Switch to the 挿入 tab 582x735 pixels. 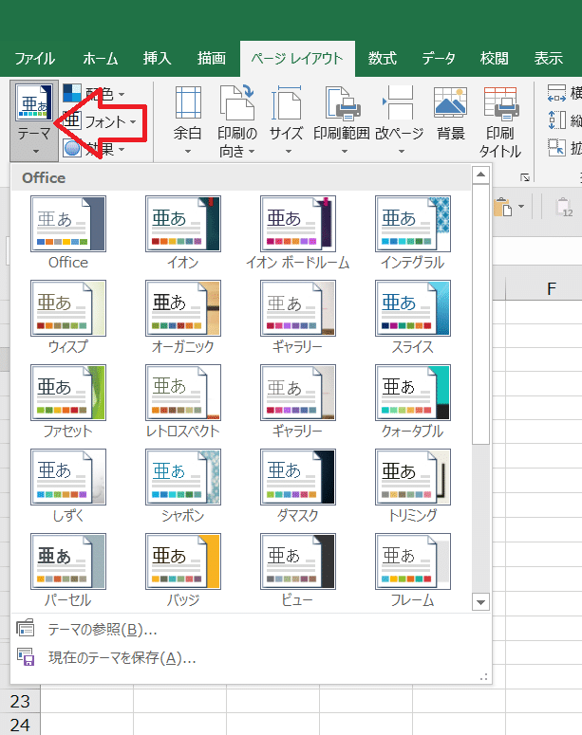pos(158,59)
